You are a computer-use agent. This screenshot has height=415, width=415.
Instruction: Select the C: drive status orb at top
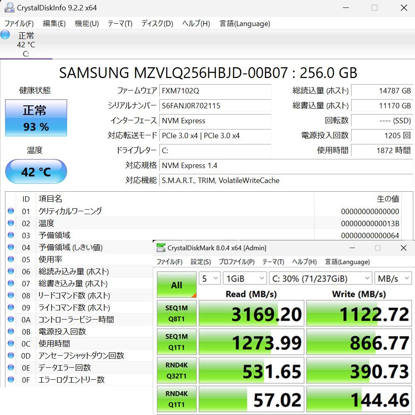click(x=5, y=35)
